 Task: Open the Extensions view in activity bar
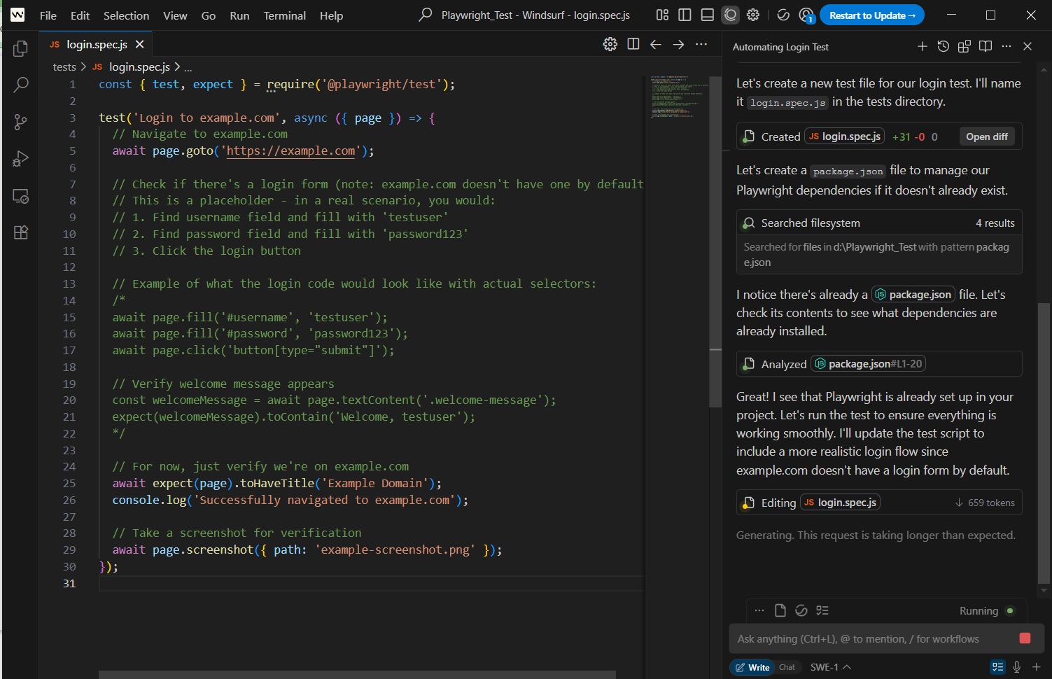click(x=20, y=232)
